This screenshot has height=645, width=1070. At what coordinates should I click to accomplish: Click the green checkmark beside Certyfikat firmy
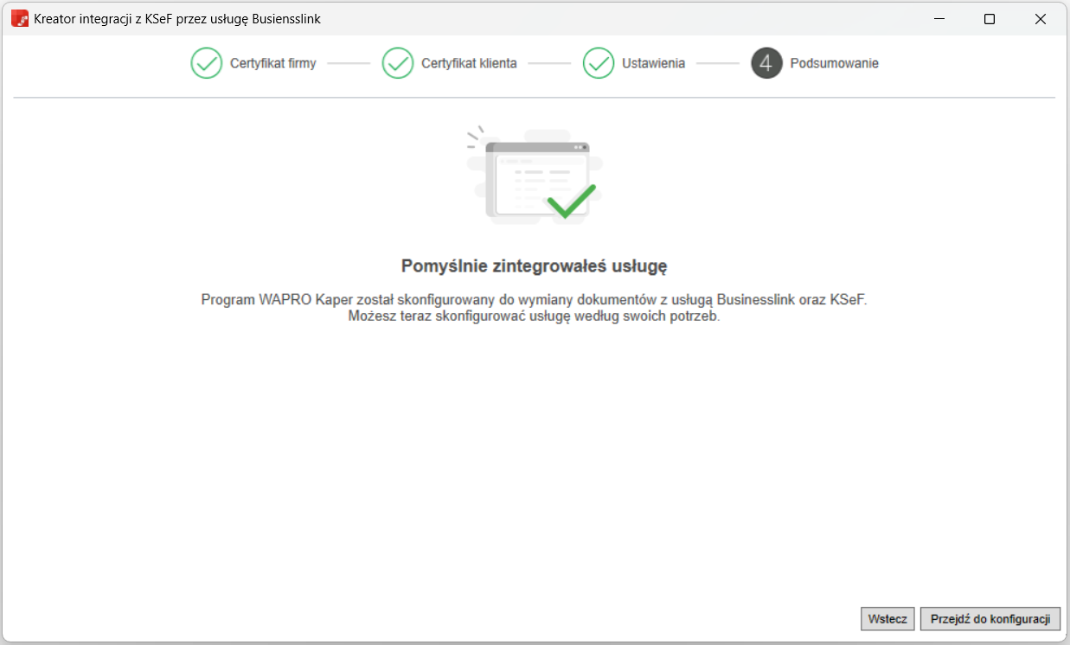pos(207,63)
